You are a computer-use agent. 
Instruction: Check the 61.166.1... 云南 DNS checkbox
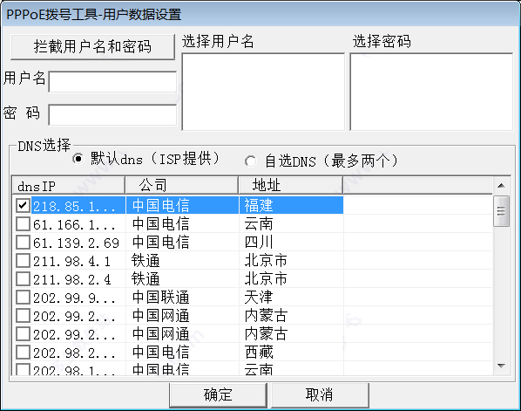[x=23, y=224]
